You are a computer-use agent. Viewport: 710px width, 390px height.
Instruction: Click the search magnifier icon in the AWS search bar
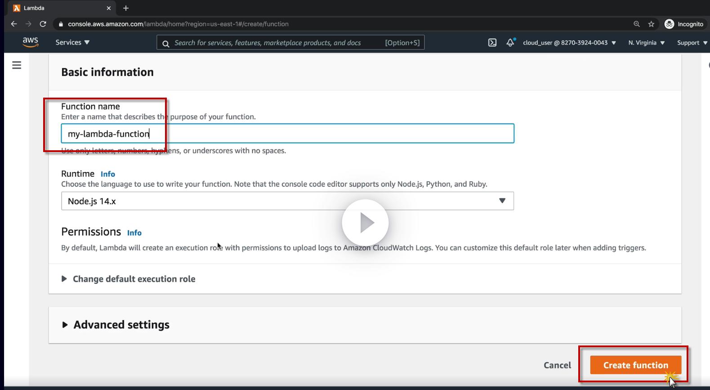pyautogui.click(x=166, y=43)
